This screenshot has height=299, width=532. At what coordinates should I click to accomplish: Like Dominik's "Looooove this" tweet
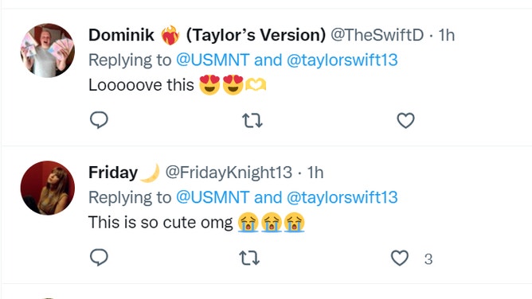point(406,120)
